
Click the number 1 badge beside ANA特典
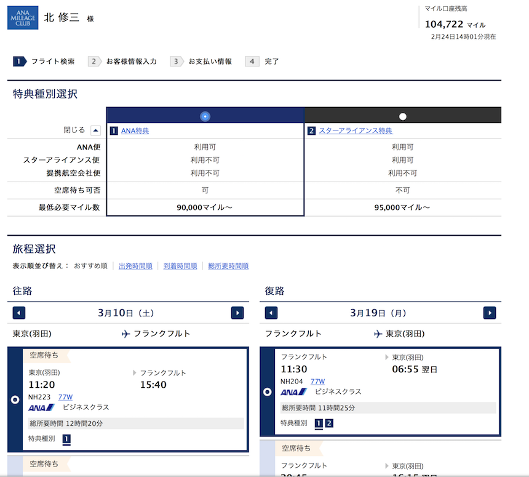(114, 130)
